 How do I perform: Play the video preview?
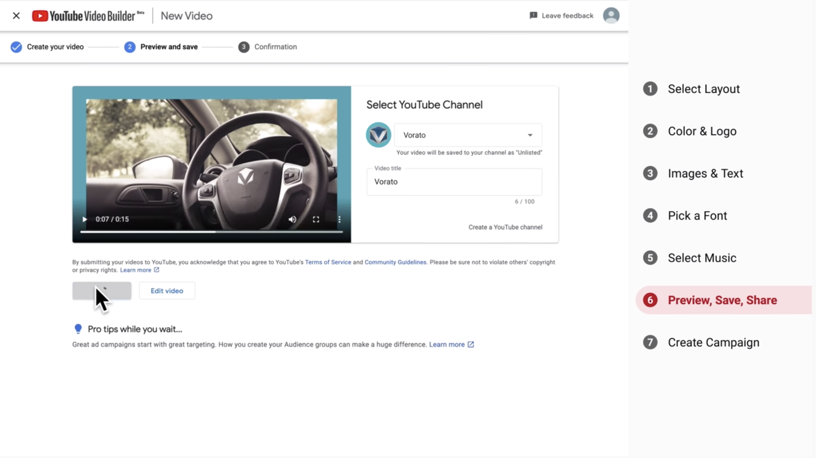coord(85,219)
